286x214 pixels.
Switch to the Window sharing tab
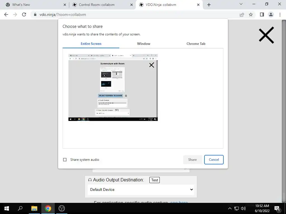coord(144,44)
